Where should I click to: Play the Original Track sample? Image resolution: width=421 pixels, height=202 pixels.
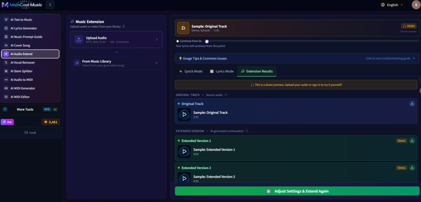click(x=184, y=114)
